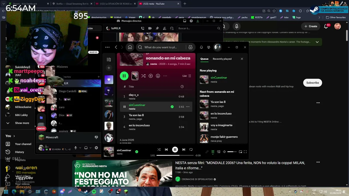
Task: Open more options for sinCuestinar track
Action: click(188, 107)
